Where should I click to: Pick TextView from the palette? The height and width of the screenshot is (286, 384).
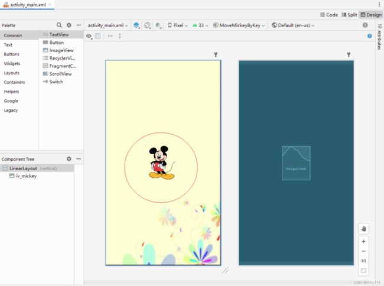tap(61, 34)
